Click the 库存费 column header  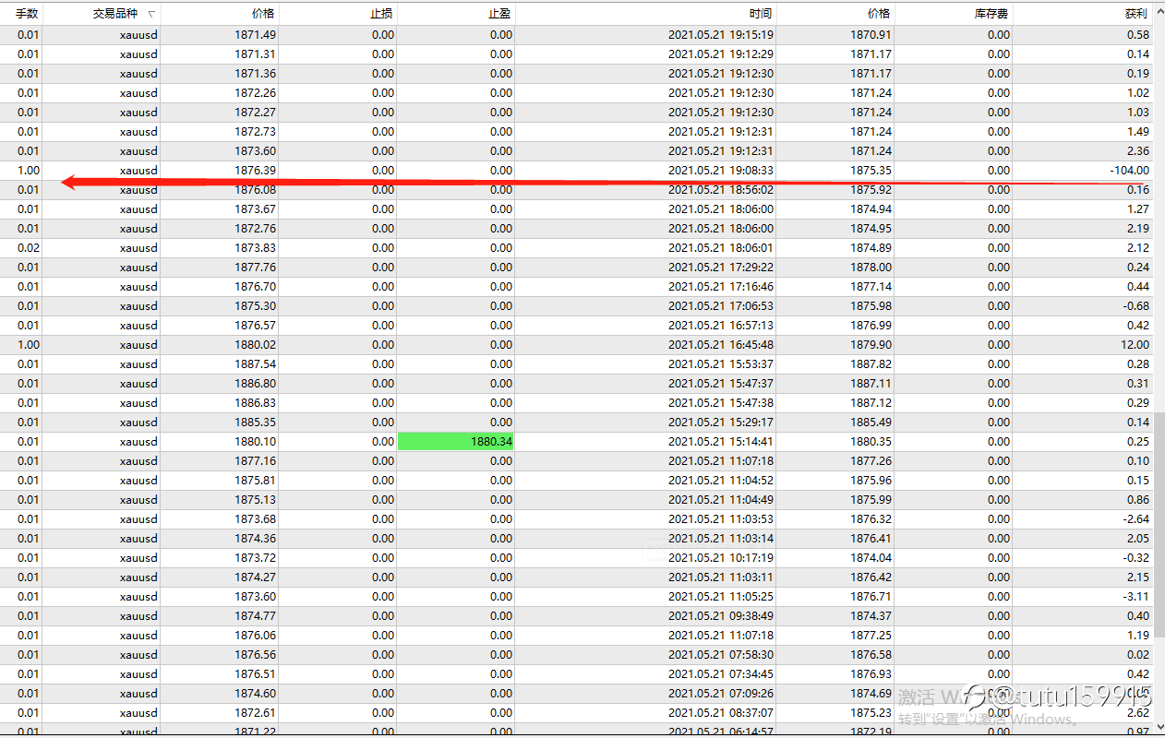coord(992,14)
